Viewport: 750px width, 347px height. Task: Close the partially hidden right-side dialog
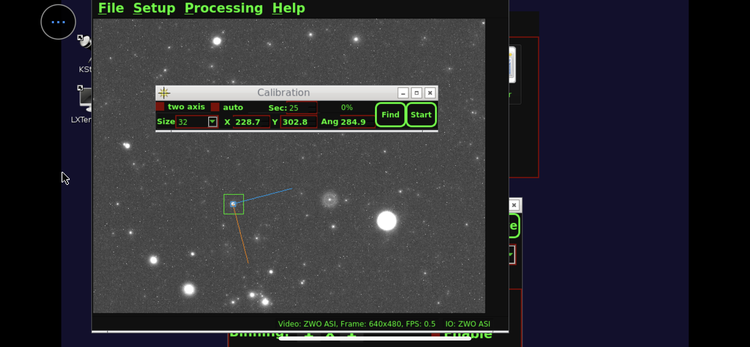click(514, 205)
